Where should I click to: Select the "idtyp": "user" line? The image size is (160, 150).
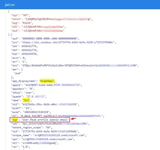tap(23, 93)
